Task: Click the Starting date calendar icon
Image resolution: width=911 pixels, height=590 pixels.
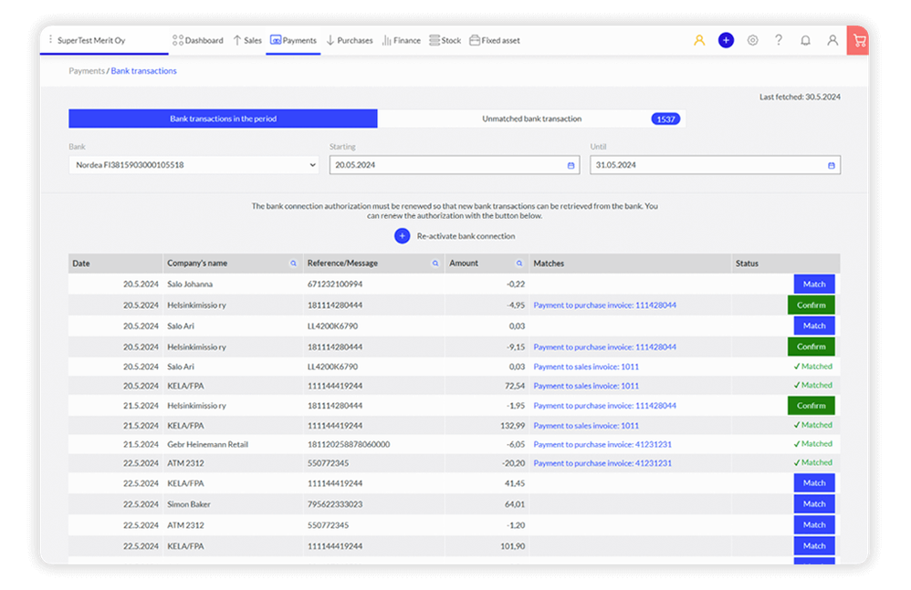Action: [571, 165]
